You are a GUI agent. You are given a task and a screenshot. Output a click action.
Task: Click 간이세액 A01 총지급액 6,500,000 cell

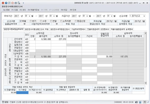pos(43,39)
